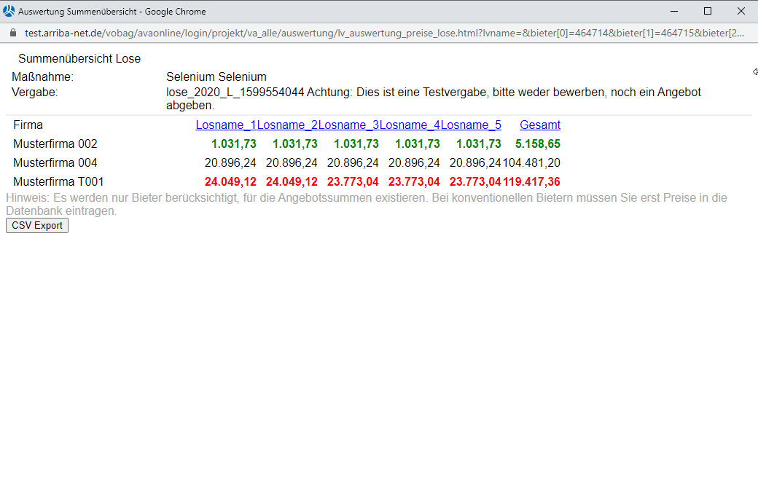Click the green total 5.158,65
Viewport: 758px width, 480px height.
tap(537, 144)
